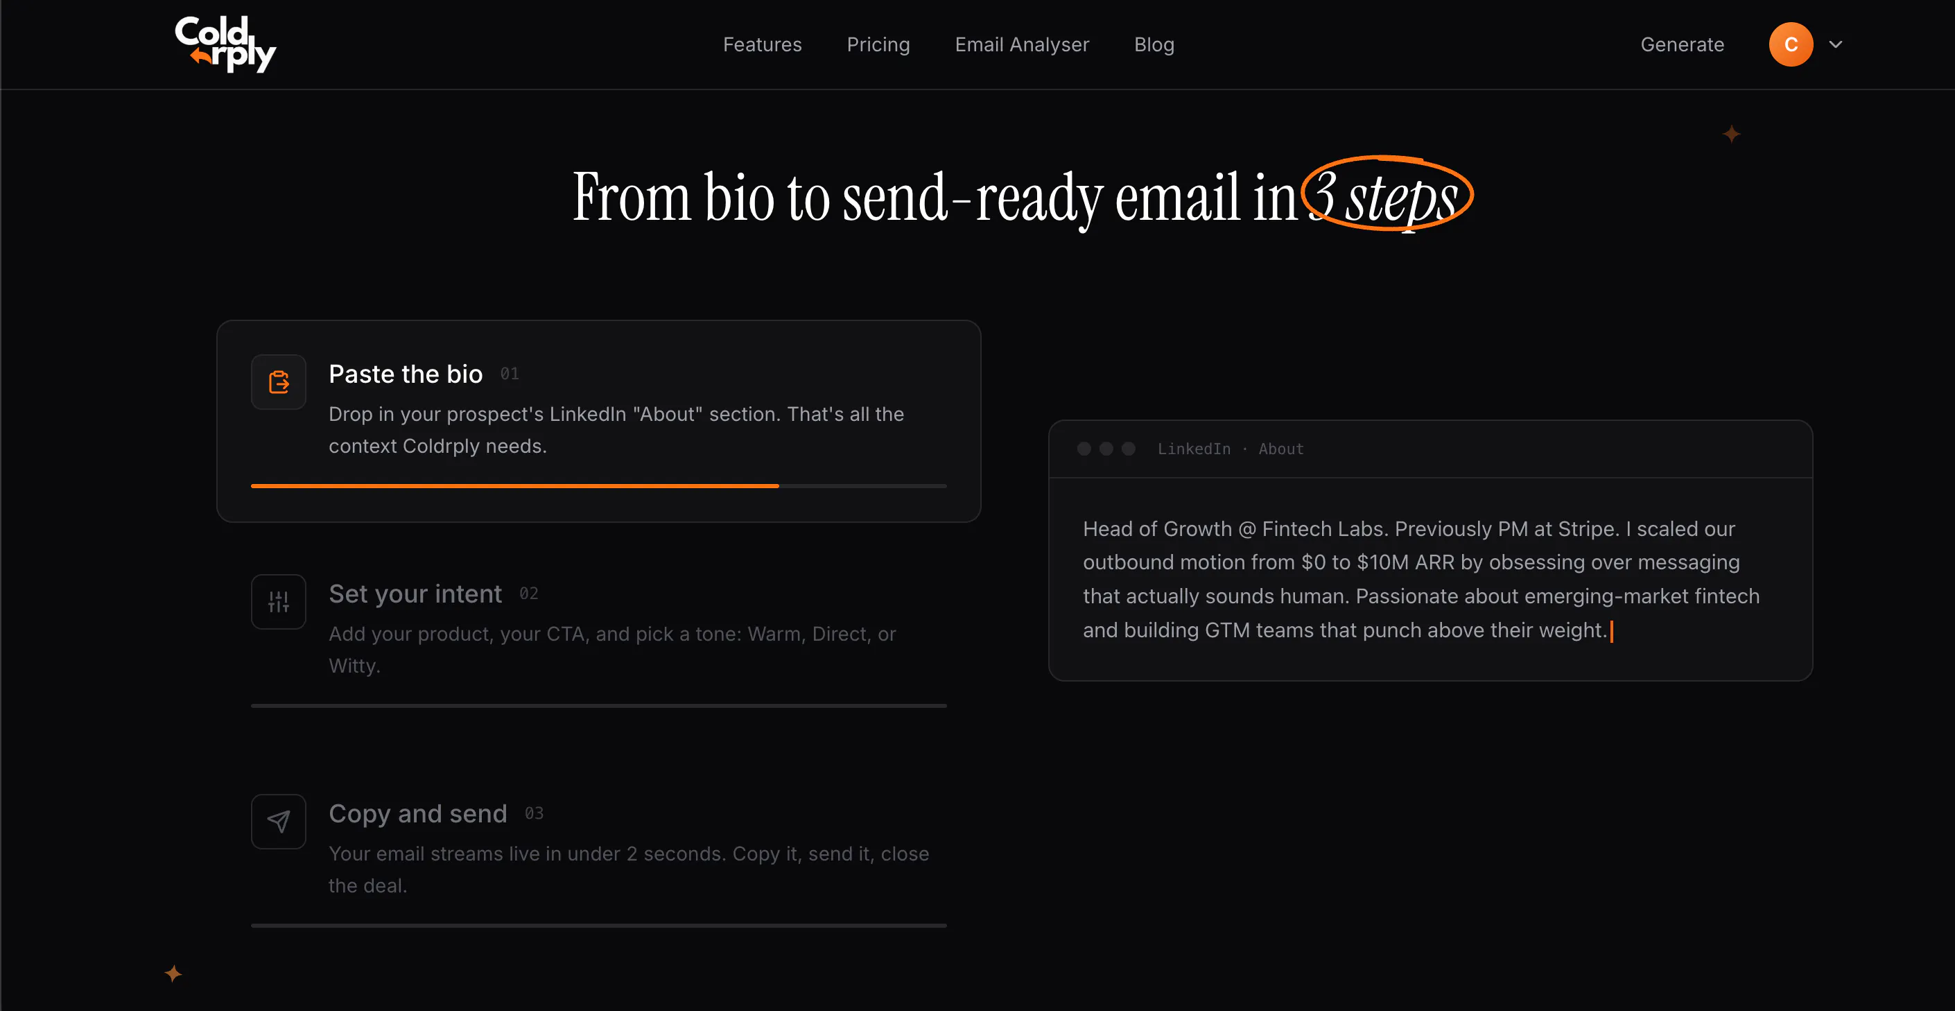The image size is (1955, 1011).
Task: Click the Coldrply logo
Action: (x=225, y=44)
